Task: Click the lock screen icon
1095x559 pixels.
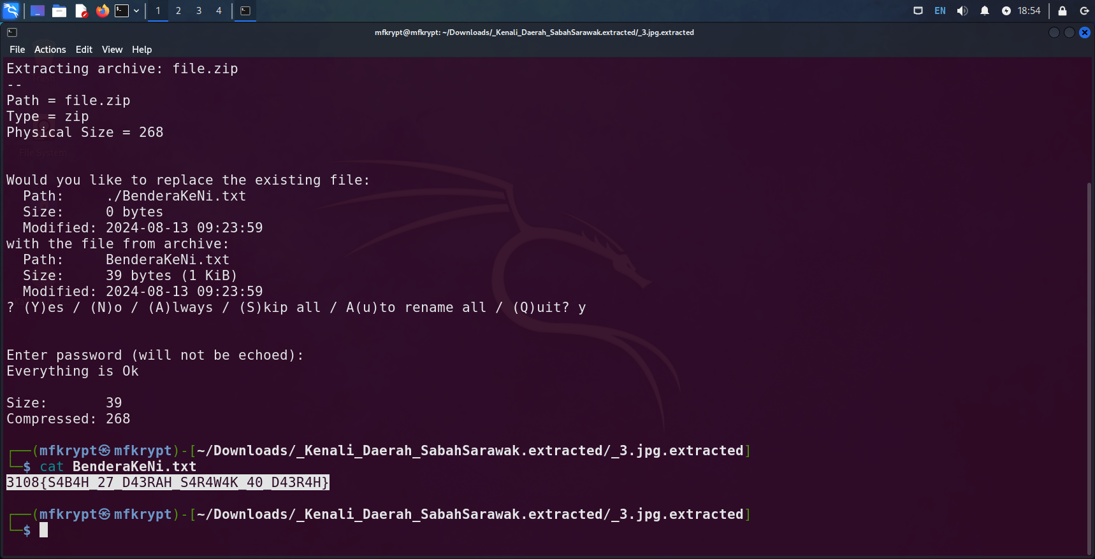Action: (1062, 11)
